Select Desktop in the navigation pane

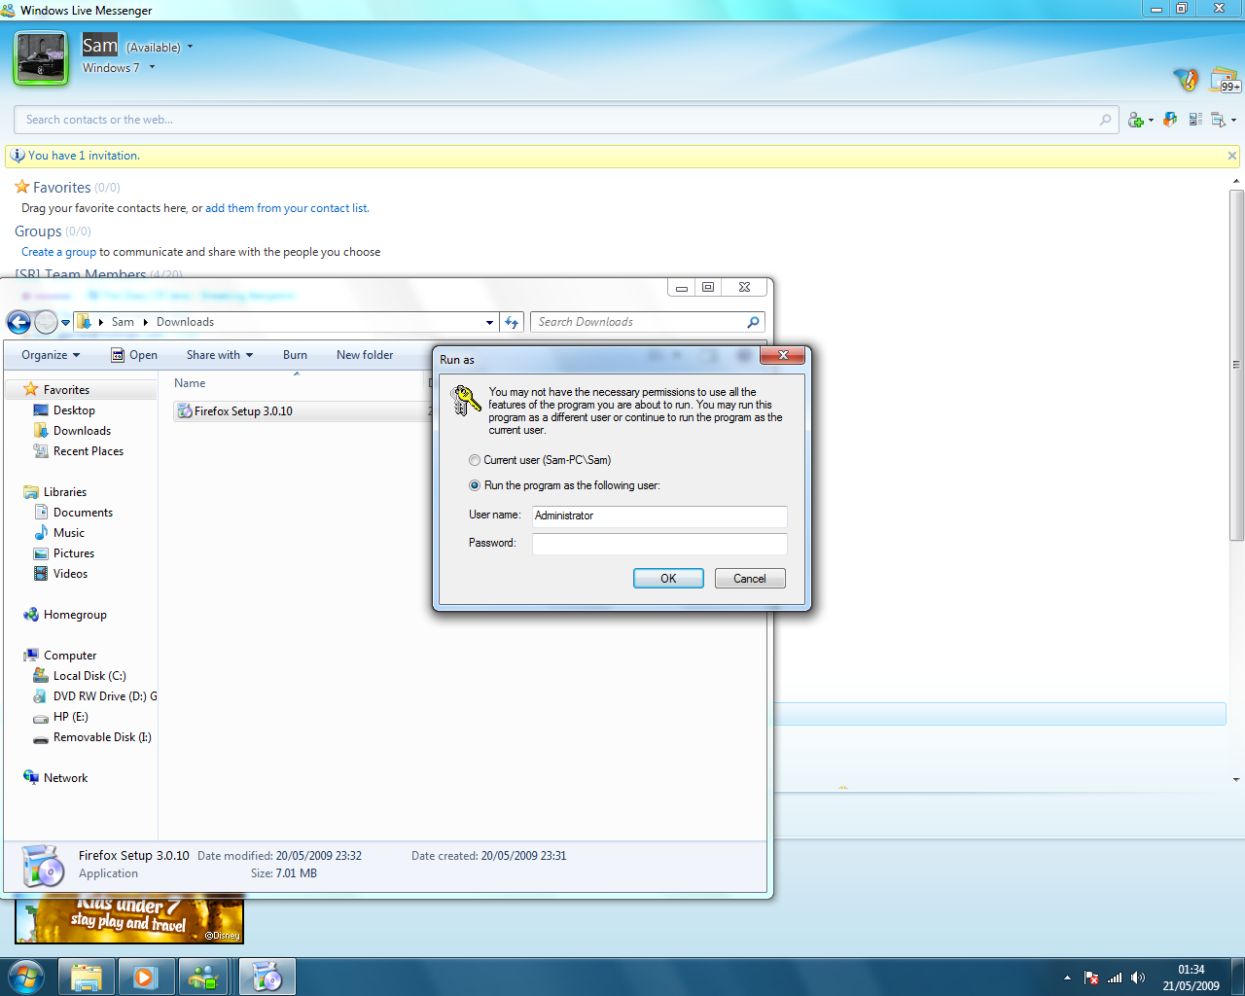[74, 410]
